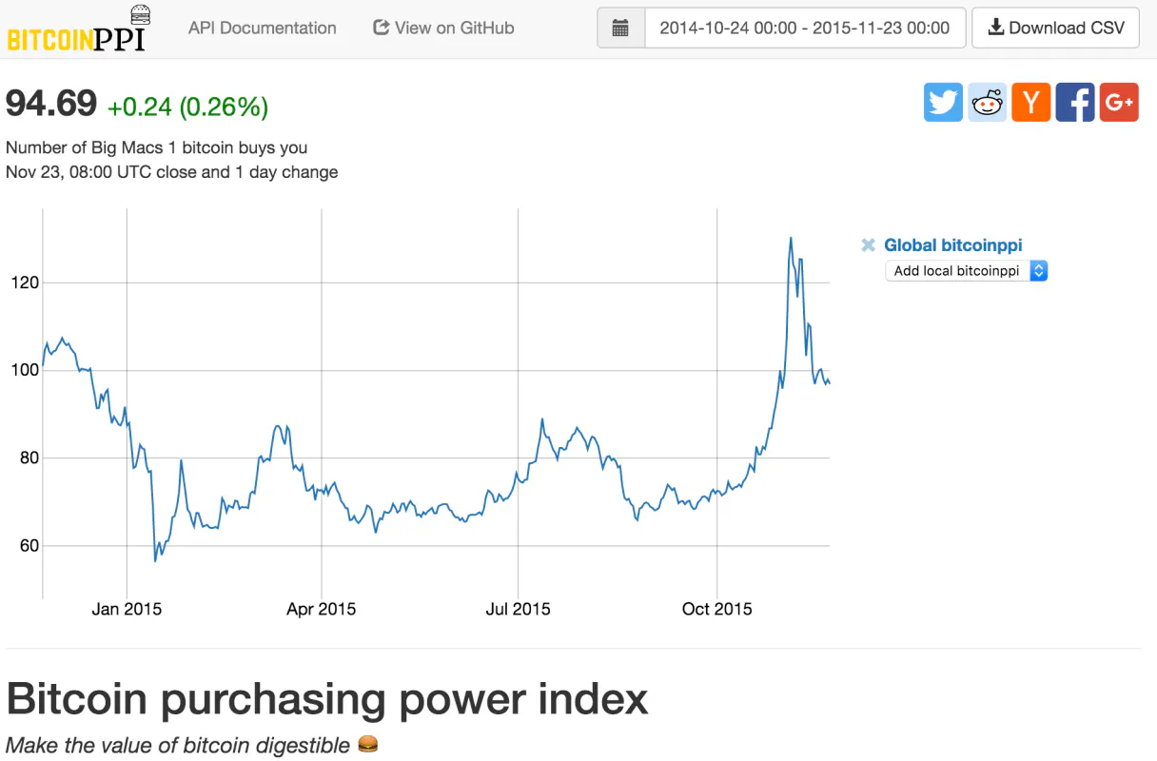Share on Google Plus icon
The width and height of the screenshot is (1157, 761).
(x=1119, y=103)
